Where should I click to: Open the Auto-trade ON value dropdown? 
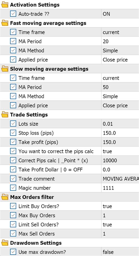120,14
